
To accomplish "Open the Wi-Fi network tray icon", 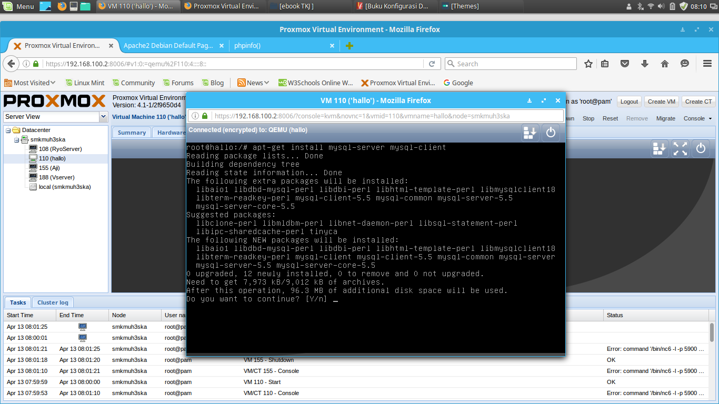I will pyautogui.click(x=651, y=6).
